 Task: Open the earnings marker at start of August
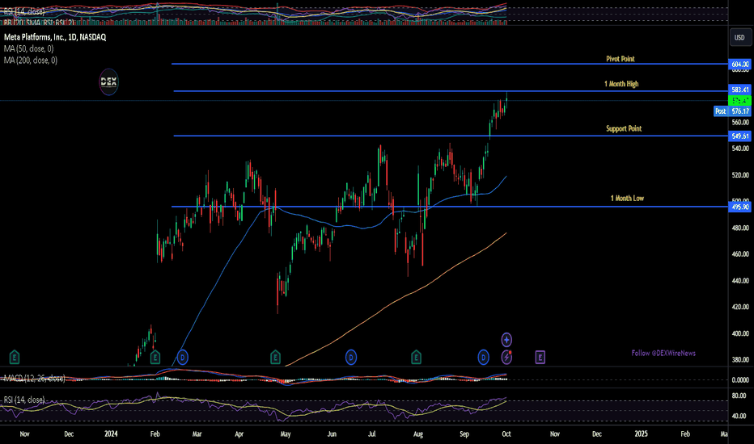[416, 357]
